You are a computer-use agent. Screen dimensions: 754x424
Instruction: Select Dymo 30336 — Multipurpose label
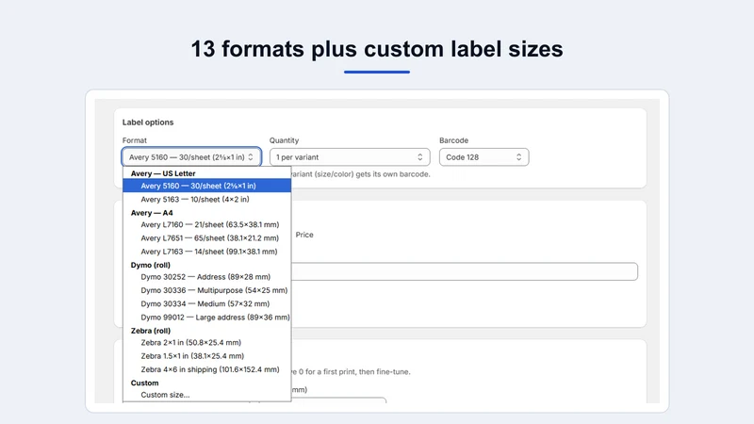(x=206, y=290)
